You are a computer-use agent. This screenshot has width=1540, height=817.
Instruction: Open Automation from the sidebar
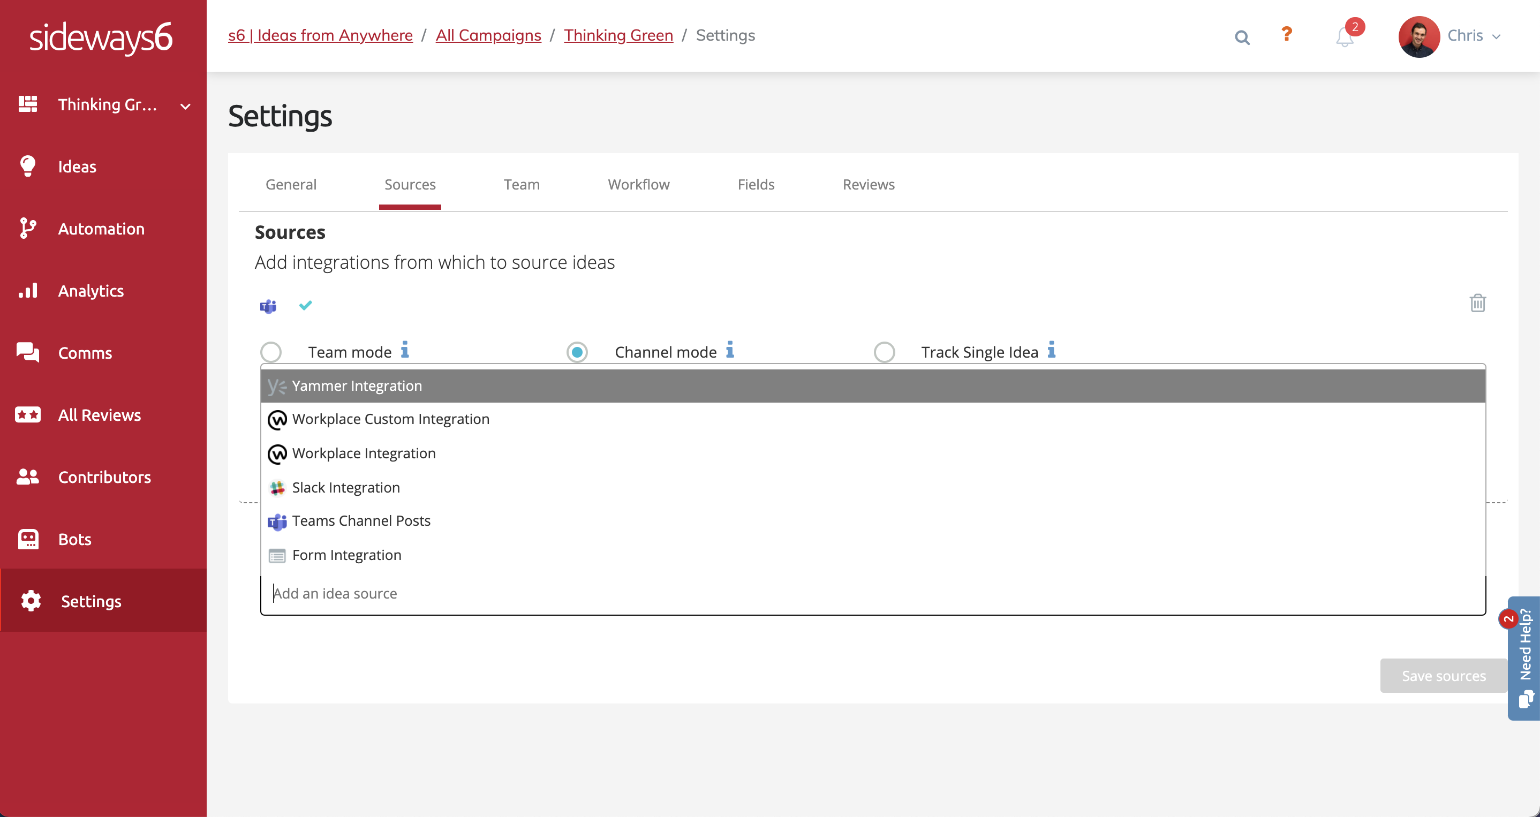click(x=101, y=228)
